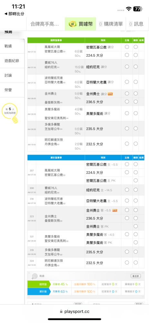149x323 pixels.
Task: Select 刪除 radio for 密爾瓦基公鹿 主 -5.5
Action: [x=135, y=164]
